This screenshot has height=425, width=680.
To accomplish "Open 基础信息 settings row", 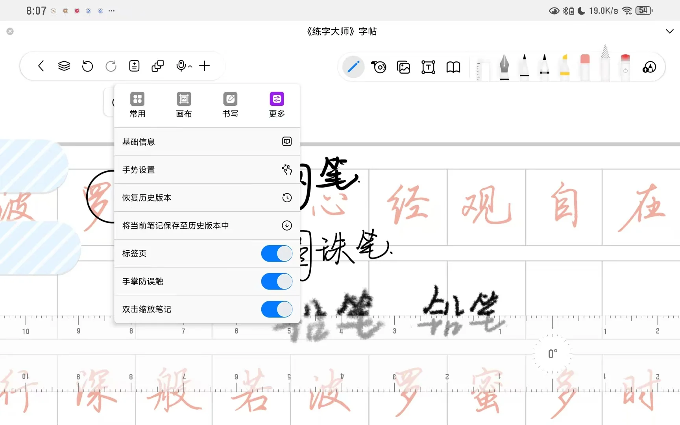I will (207, 142).
